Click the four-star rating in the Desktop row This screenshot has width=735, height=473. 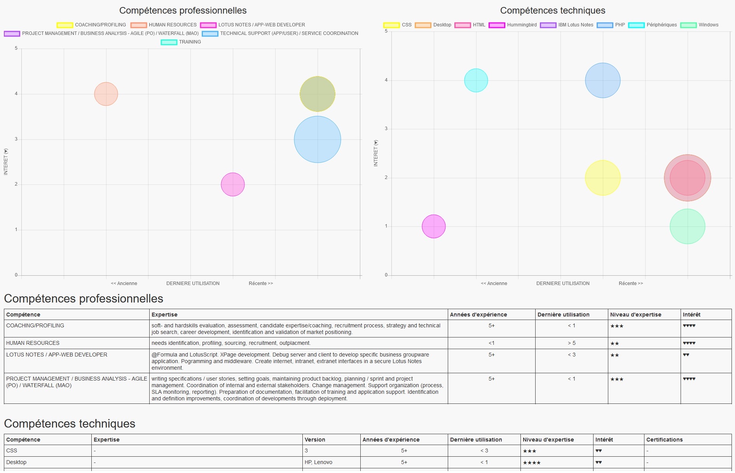[x=532, y=463]
